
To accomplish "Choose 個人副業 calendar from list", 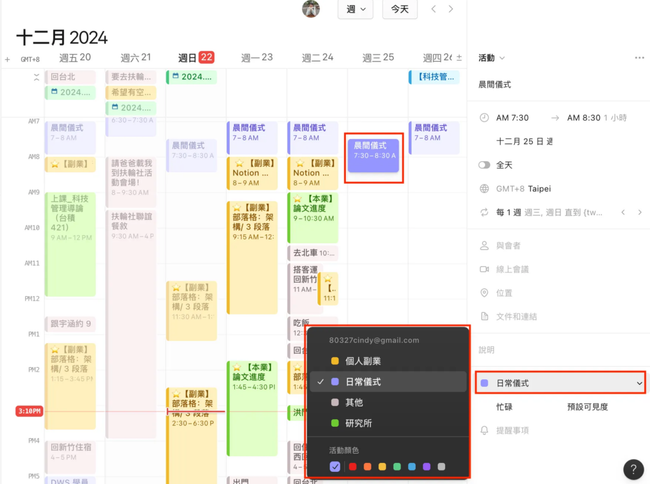I will (362, 361).
